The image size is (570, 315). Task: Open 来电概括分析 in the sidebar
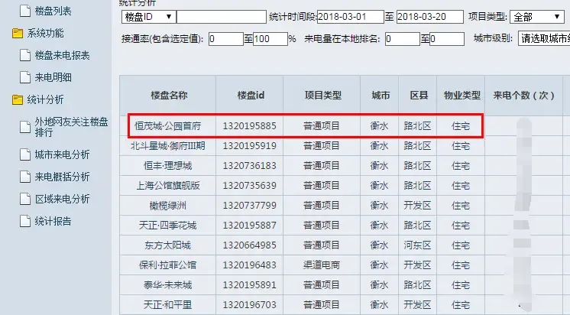[x=62, y=177]
